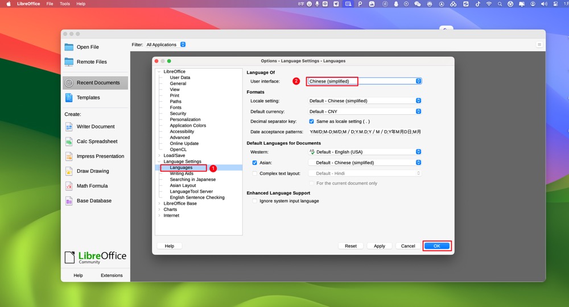The image size is (569, 307).
Task: Select Personalization in options tree
Action: tap(185, 119)
